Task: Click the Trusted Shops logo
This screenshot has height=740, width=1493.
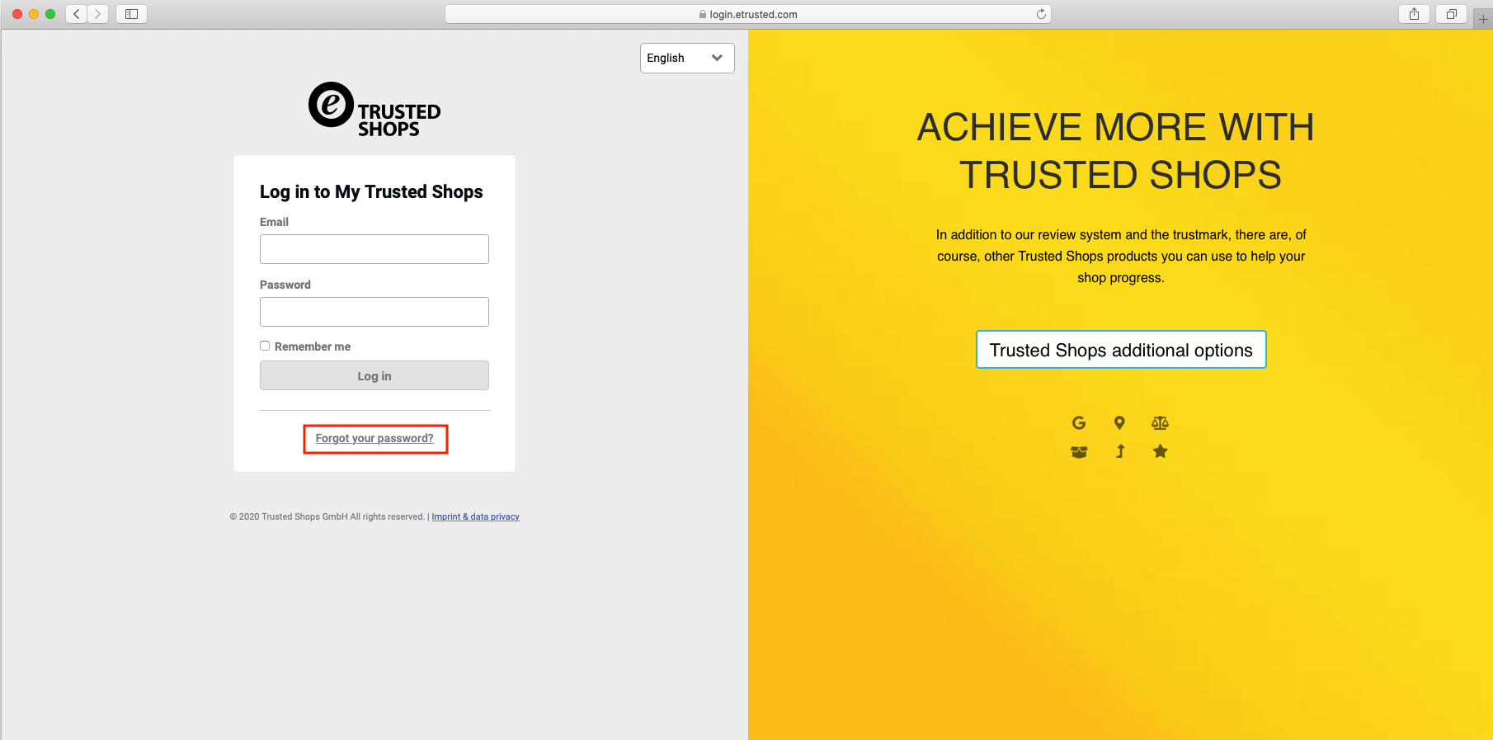Action: coord(374,109)
